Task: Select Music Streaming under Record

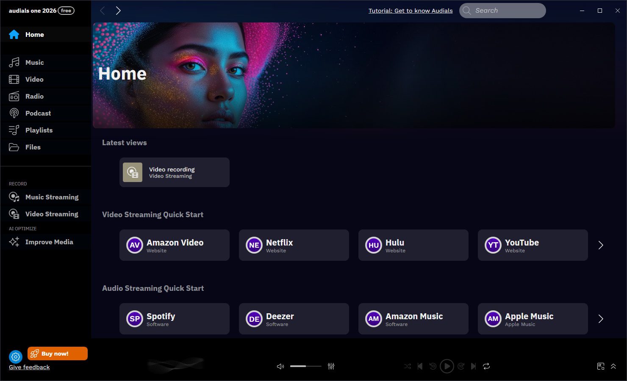Action: click(x=52, y=197)
